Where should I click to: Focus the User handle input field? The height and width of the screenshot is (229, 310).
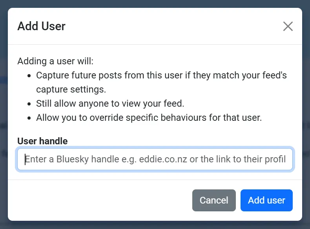[155, 160]
